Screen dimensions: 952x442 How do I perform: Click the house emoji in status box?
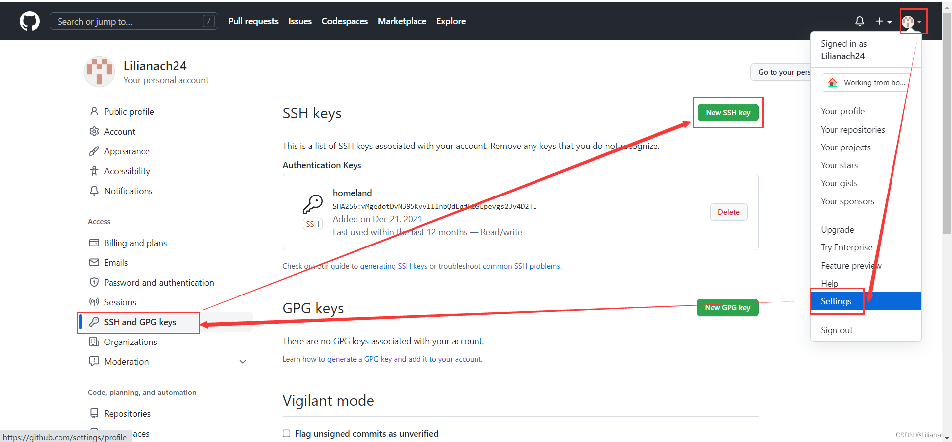point(833,82)
